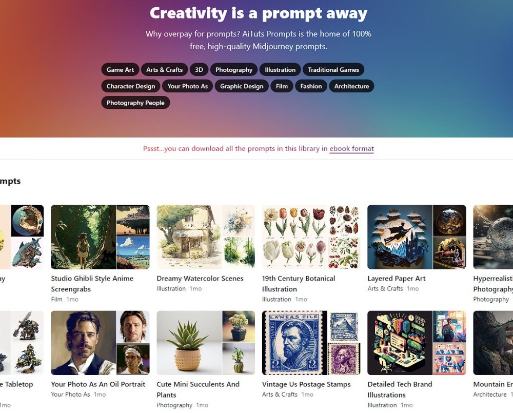Open the Photography People category

[135, 103]
